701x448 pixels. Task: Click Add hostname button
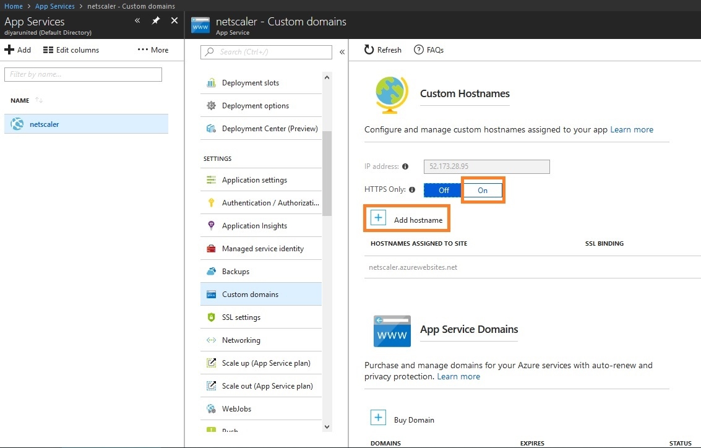pos(406,218)
